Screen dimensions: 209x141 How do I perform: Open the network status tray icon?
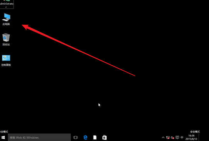pyautogui.click(x=168, y=138)
